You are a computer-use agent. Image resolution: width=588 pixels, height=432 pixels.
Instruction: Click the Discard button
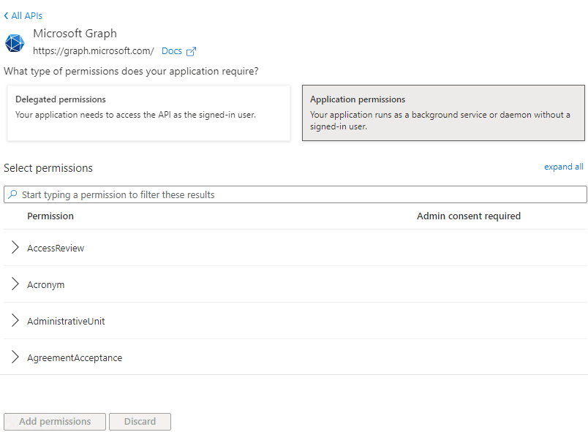click(140, 421)
